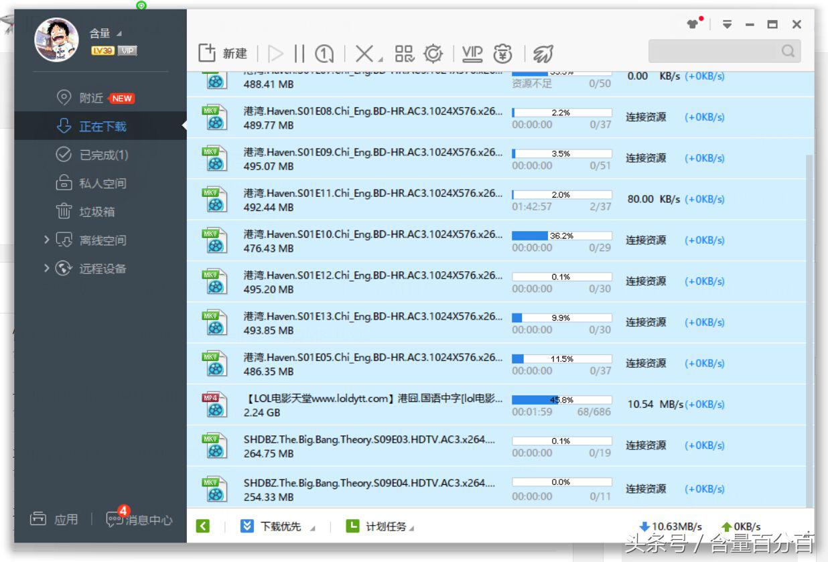This screenshot has width=828, height=562.
Task: Click the VIP speedup toolbar icon
Action: click(x=472, y=52)
